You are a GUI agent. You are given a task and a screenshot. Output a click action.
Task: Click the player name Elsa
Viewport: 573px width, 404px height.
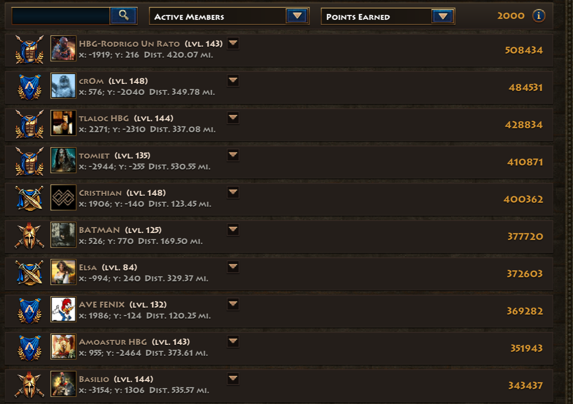[88, 268]
